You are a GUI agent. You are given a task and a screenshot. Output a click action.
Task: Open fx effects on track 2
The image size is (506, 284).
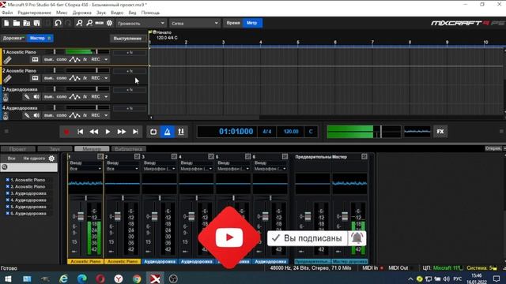pyautogui.click(x=85, y=78)
